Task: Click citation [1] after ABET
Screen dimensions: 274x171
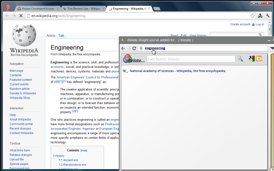Action: pos(64,81)
